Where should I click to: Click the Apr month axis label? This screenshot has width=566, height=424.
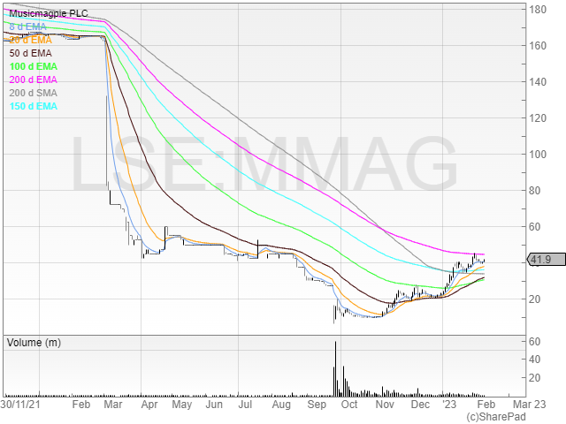tap(149, 405)
